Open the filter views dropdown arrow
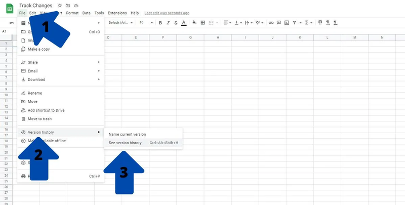Viewport: 405px width, 205px height. tap(300, 23)
